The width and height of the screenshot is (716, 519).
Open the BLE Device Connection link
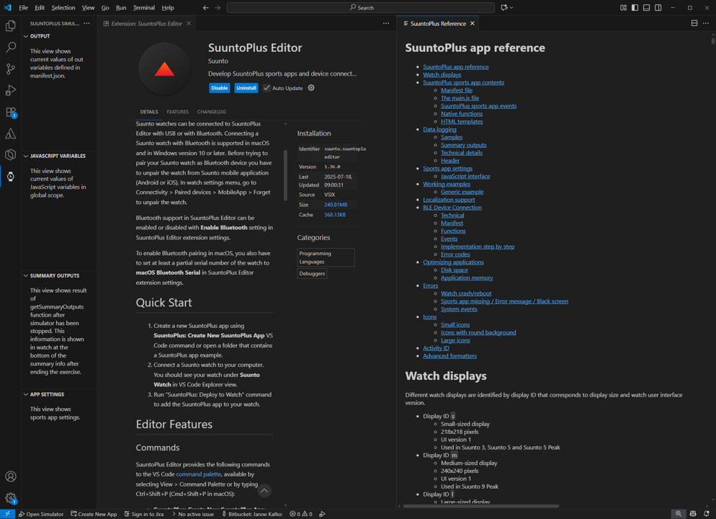coord(452,208)
